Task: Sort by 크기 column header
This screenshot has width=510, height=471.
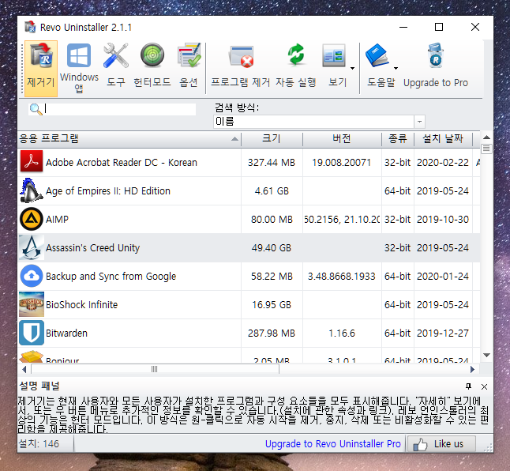Action: (272, 138)
